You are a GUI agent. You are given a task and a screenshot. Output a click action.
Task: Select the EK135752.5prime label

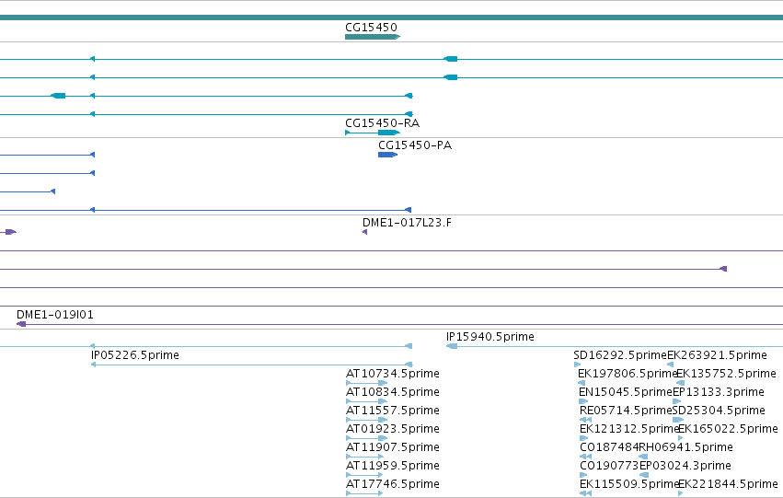click(726, 374)
